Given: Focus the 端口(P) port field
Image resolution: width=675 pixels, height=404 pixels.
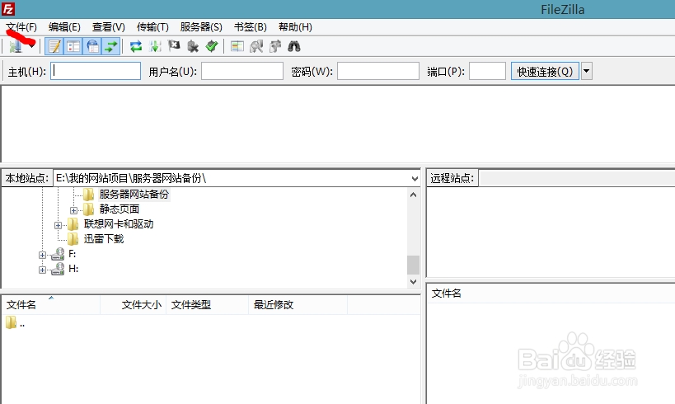Looking at the screenshot, I should [487, 71].
